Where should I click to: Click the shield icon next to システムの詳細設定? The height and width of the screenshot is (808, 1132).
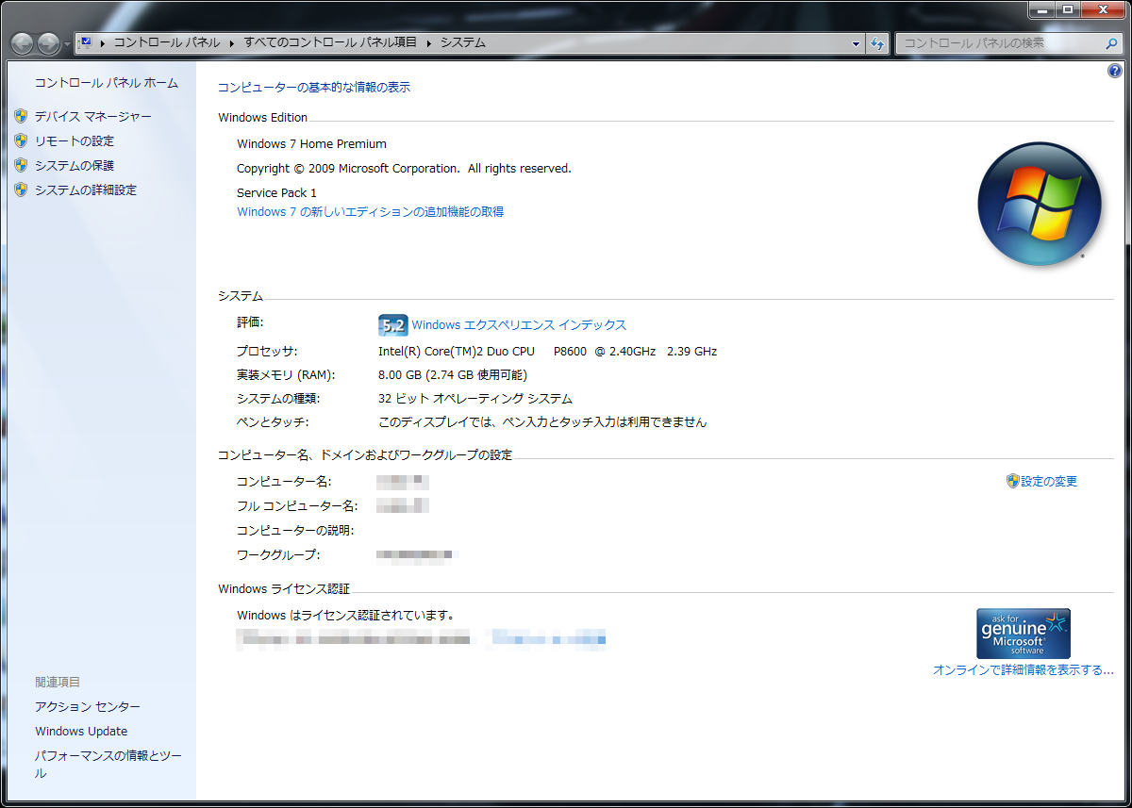21,190
